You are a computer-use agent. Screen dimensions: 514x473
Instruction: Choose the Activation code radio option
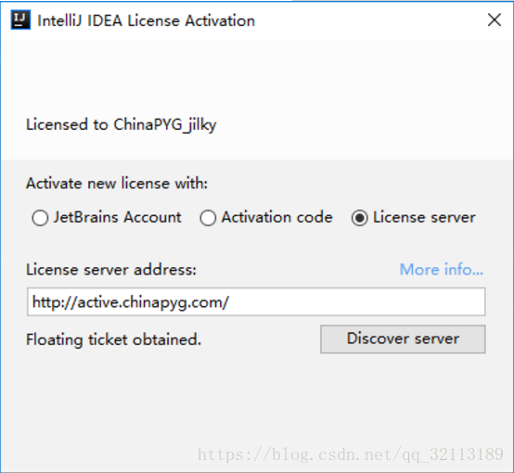click(208, 218)
